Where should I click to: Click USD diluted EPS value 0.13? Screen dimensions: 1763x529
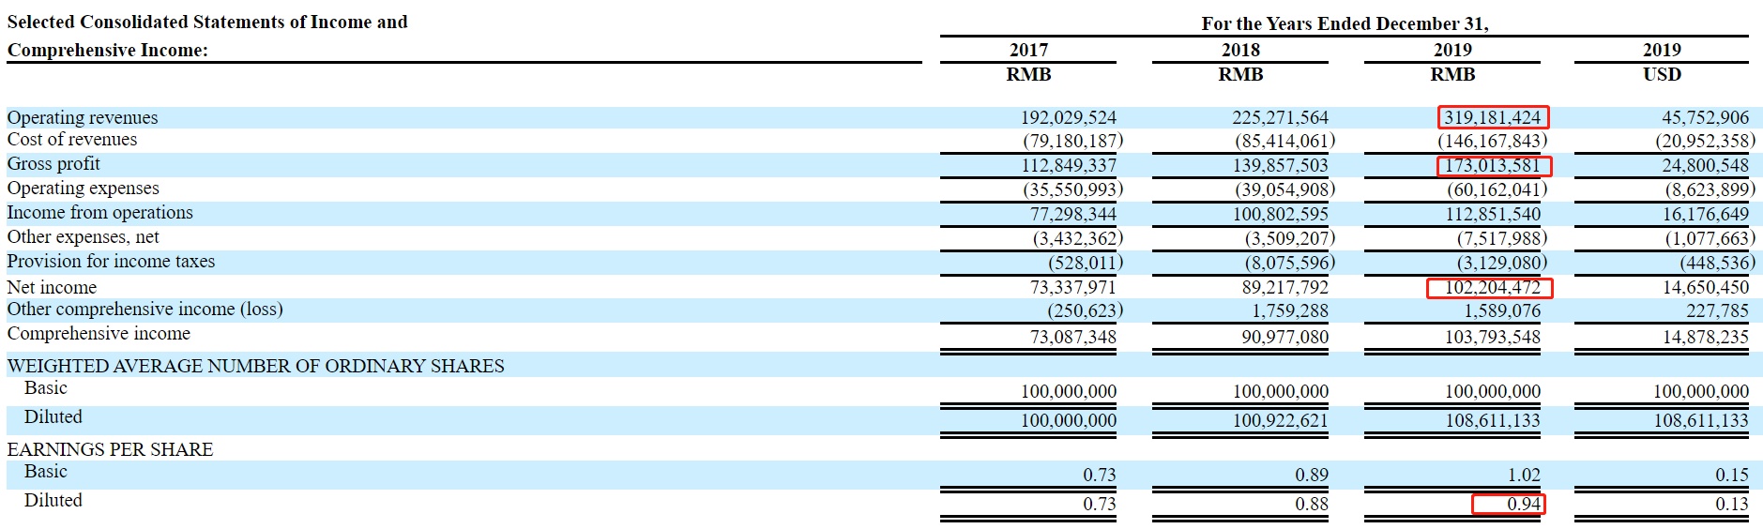click(1732, 505)
